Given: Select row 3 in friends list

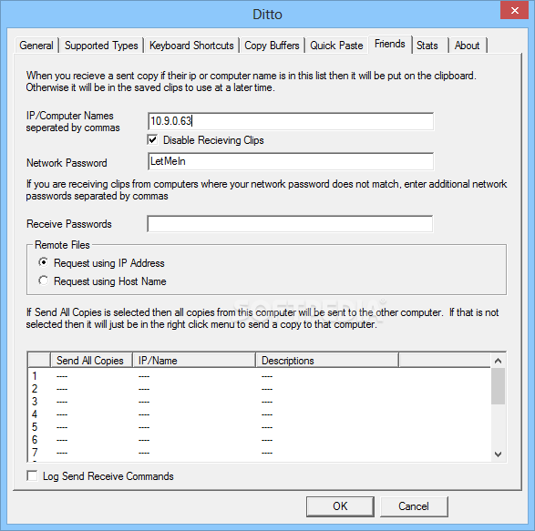Looking at the screenshot, I should [260, 402].
